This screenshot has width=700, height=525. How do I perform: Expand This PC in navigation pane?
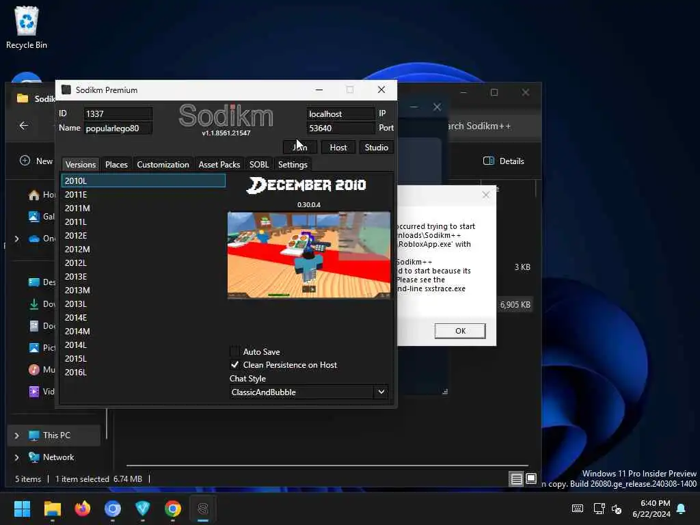(17, 435)
